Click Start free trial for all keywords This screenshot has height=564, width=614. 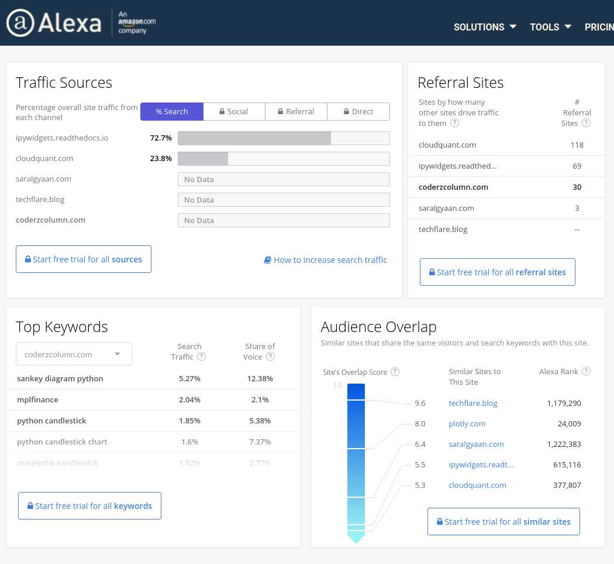[x=89, y=505]
